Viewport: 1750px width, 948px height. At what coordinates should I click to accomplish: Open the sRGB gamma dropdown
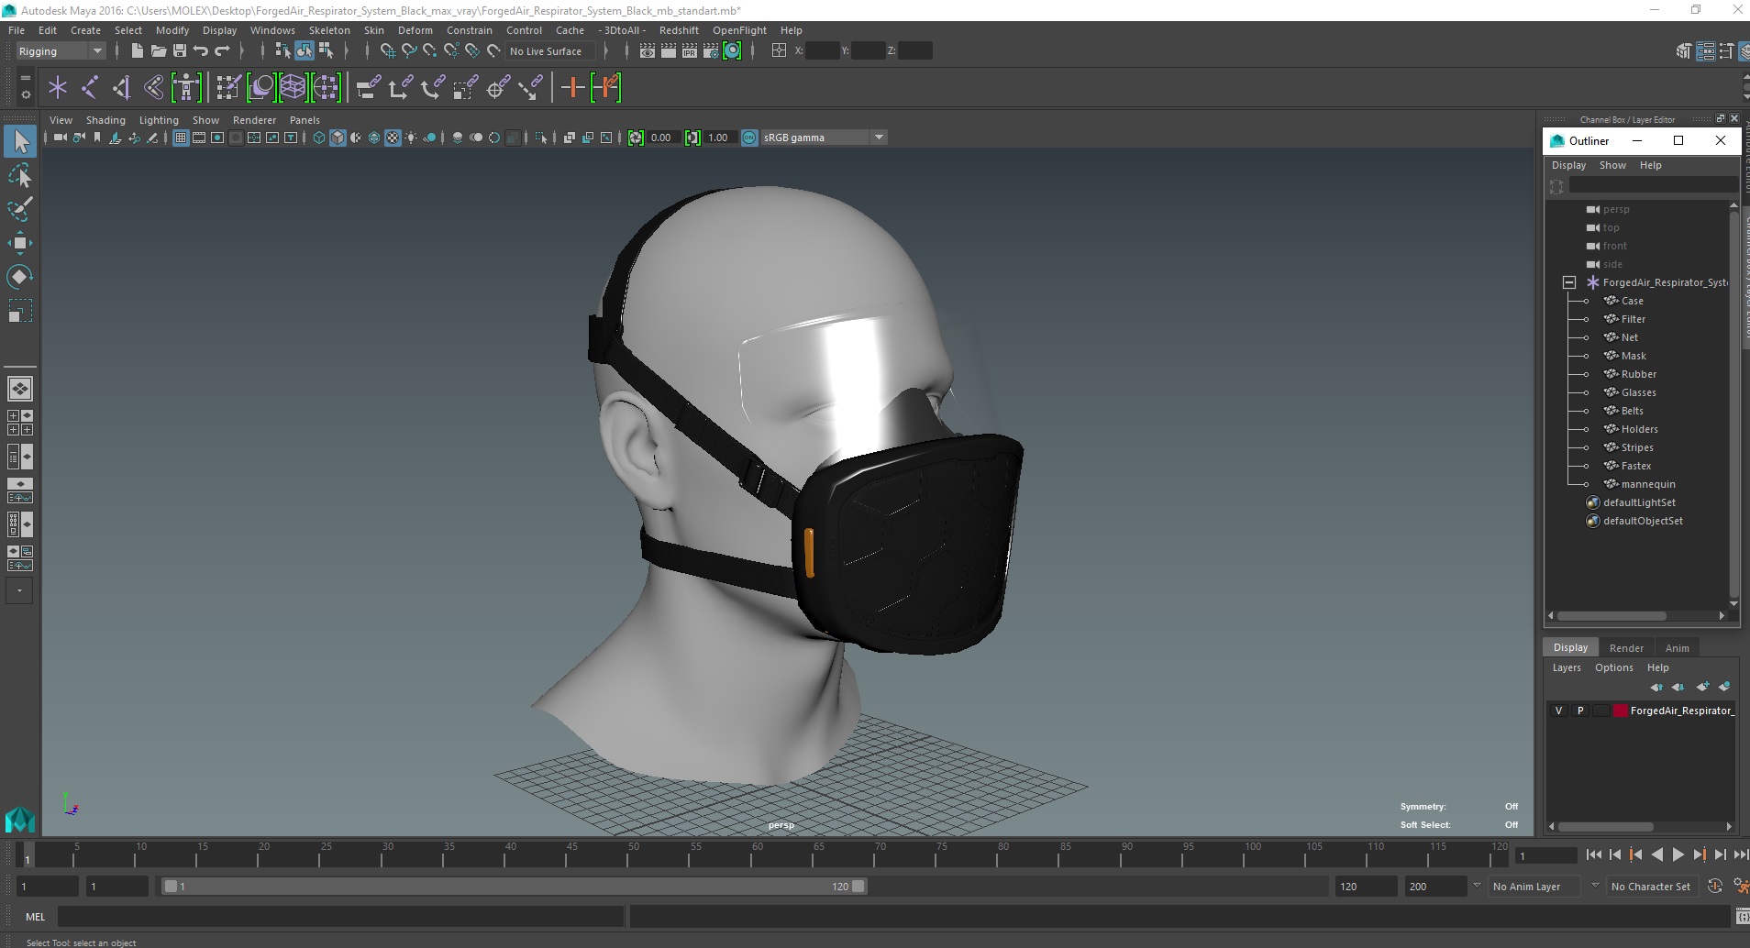[824, 138]
